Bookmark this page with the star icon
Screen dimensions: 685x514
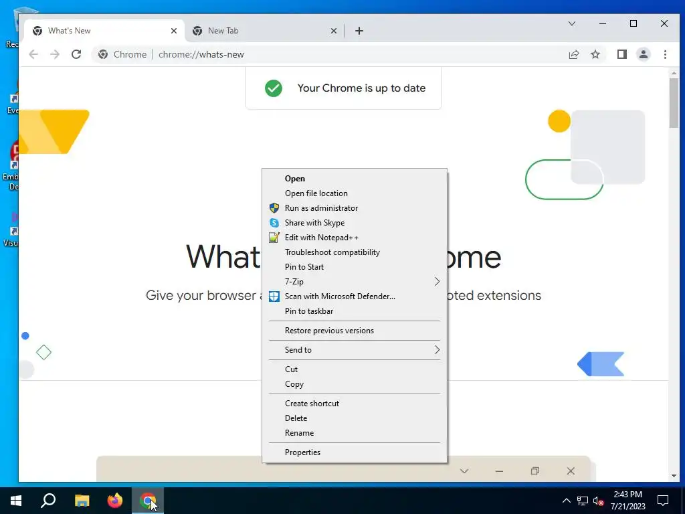point(595,54)
